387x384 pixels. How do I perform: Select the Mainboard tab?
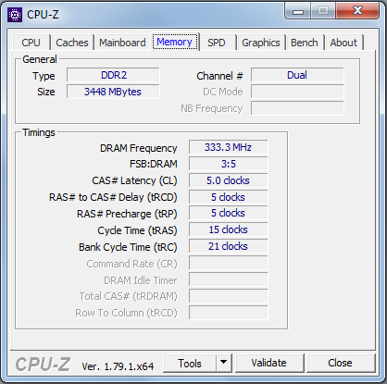pos(122,43)
